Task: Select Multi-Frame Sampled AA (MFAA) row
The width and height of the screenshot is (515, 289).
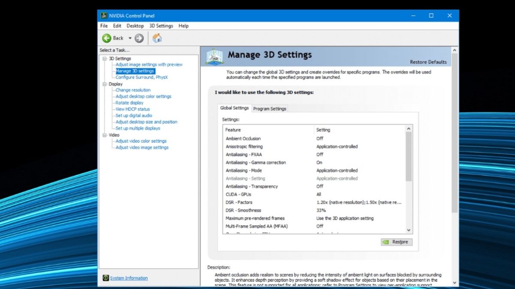Action: pyautogui.click(x=314, y=226)
